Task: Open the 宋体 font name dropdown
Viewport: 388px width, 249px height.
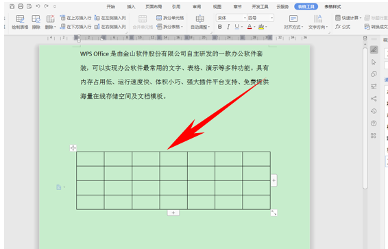Action: pos(245,18)
